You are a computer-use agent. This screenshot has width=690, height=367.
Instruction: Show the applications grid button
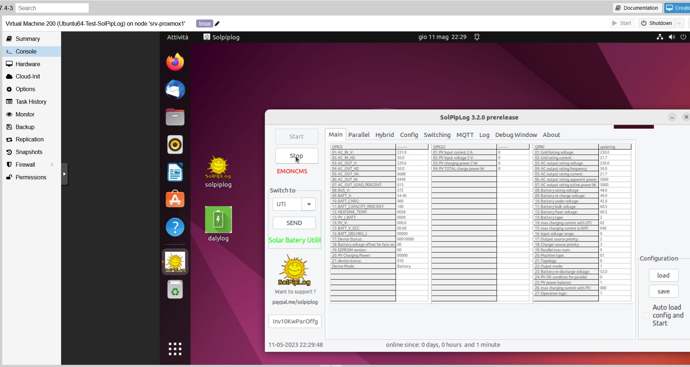175,349
